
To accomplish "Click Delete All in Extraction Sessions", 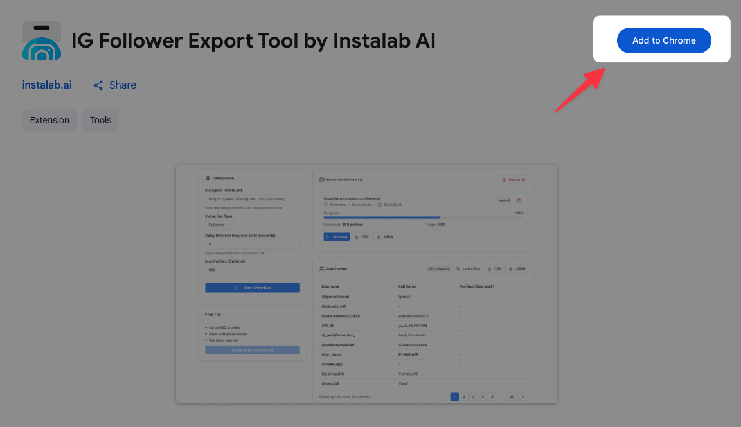I will [x=515, y=179].
